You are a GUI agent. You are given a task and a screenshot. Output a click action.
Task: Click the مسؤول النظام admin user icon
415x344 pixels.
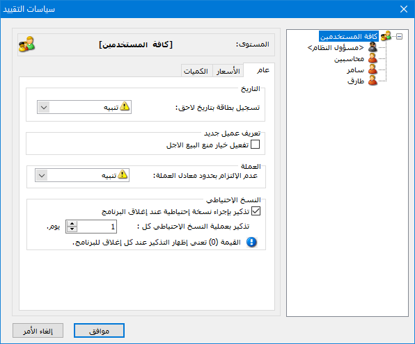(x=373, y=47)
